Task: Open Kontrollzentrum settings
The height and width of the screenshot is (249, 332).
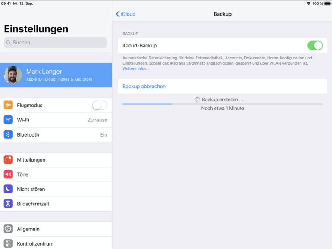Action: [56, 243]
